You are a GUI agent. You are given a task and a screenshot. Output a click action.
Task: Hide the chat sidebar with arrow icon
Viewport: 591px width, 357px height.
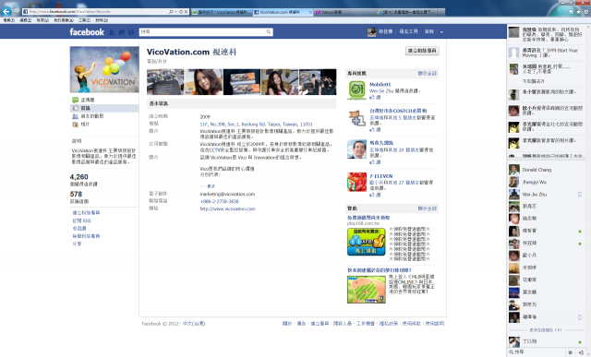click(x=581, y=352)
